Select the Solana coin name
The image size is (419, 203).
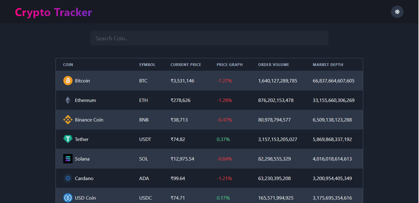(x=82, y=159)
